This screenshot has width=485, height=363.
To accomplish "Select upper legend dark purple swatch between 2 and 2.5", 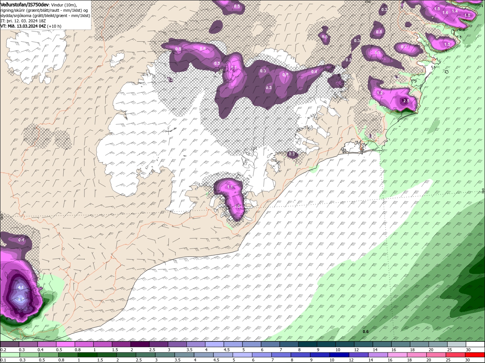I will (x=140, y=344).
